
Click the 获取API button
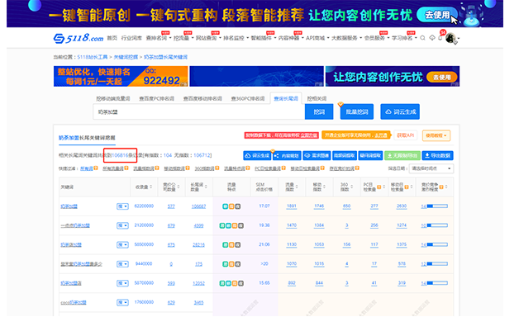(x=406, y=135)
